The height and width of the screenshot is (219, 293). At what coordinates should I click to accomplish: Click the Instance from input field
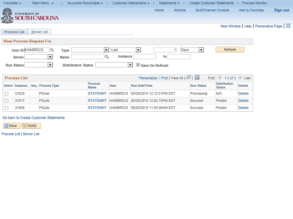pos(145,57)
